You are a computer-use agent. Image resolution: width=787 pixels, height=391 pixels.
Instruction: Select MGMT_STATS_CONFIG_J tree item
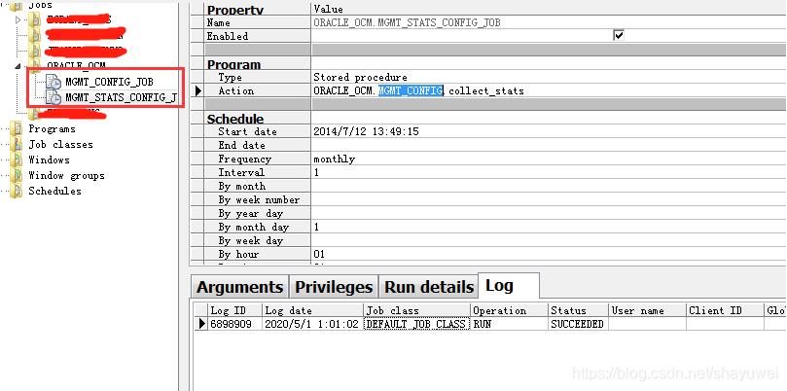121,97
